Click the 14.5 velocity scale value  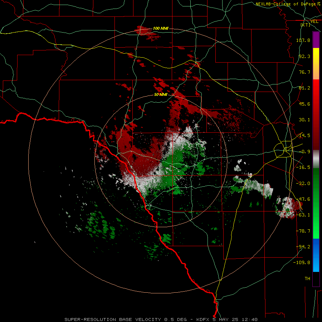(x=304, y=136)
